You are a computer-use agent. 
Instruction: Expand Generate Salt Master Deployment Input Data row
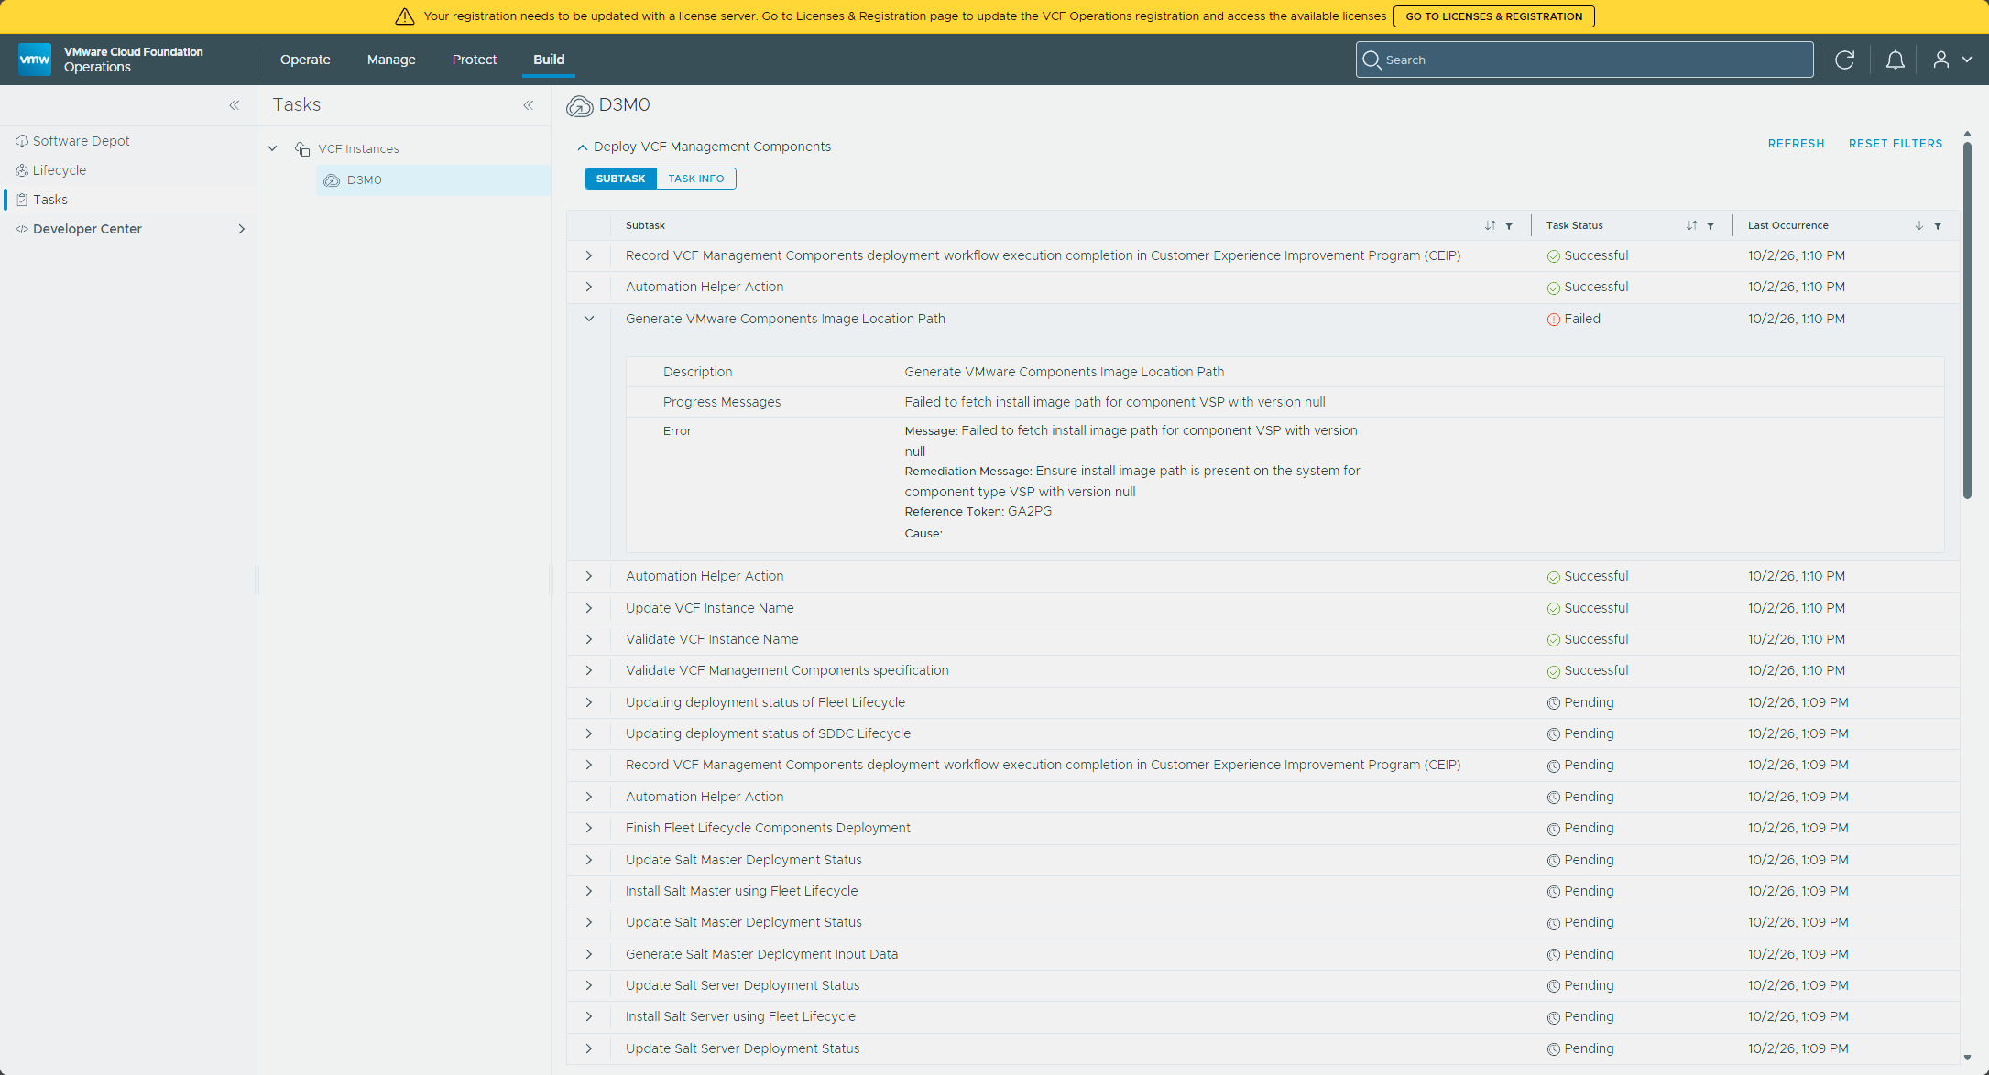589,954
